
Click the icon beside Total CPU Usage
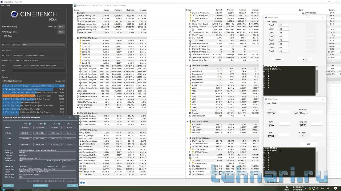[78, 105]
